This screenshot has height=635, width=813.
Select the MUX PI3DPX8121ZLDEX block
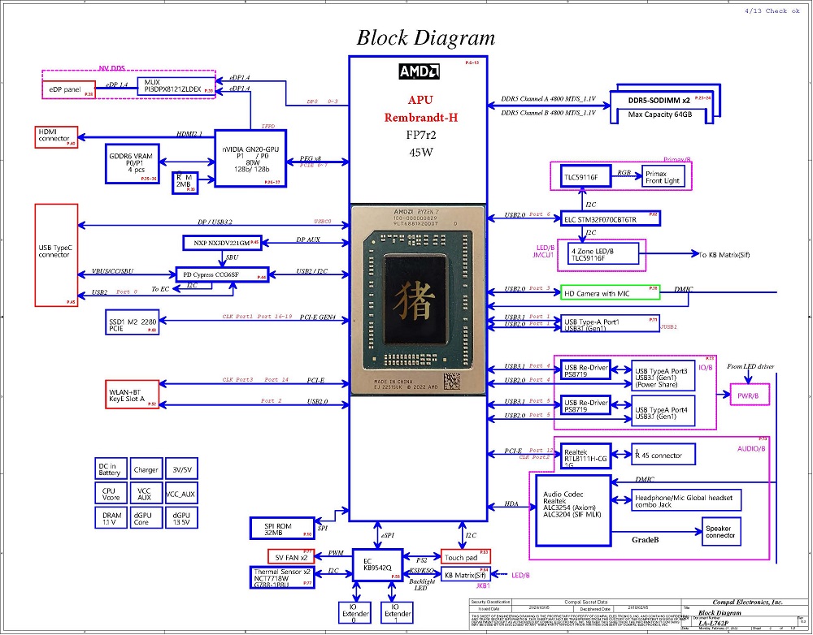pyautogui.click(x=176, y=86)
